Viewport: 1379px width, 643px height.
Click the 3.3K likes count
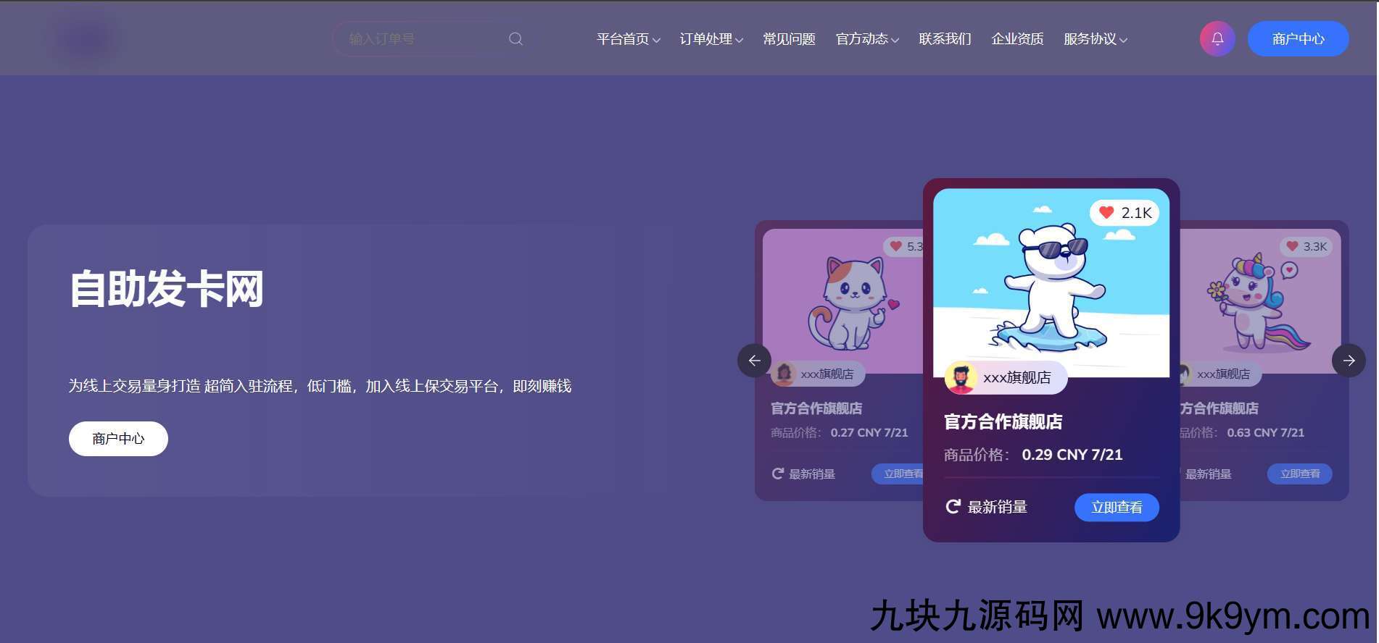point(1314,246)
